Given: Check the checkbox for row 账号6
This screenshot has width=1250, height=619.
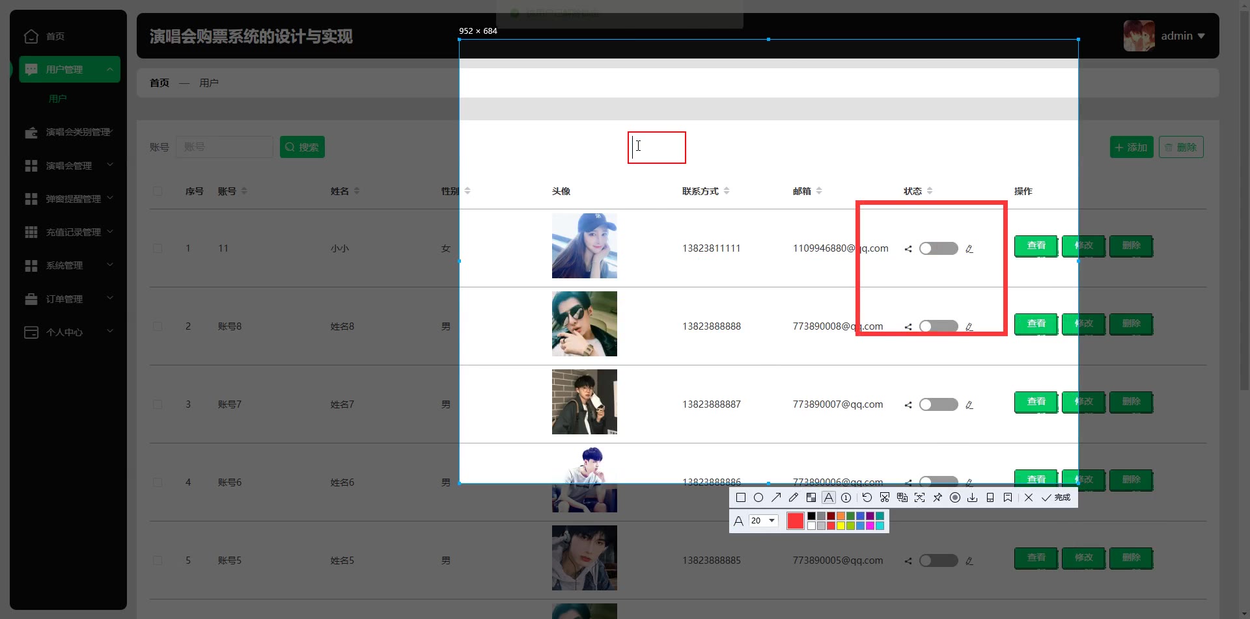Looking at the screenshot, I should click(x=158, y=482).
